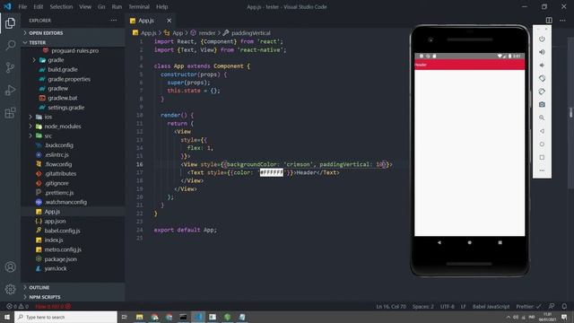The width and height of the screenshot is (574, 323).
Task: Open the Edit menu
Action: tap(38, 6)
